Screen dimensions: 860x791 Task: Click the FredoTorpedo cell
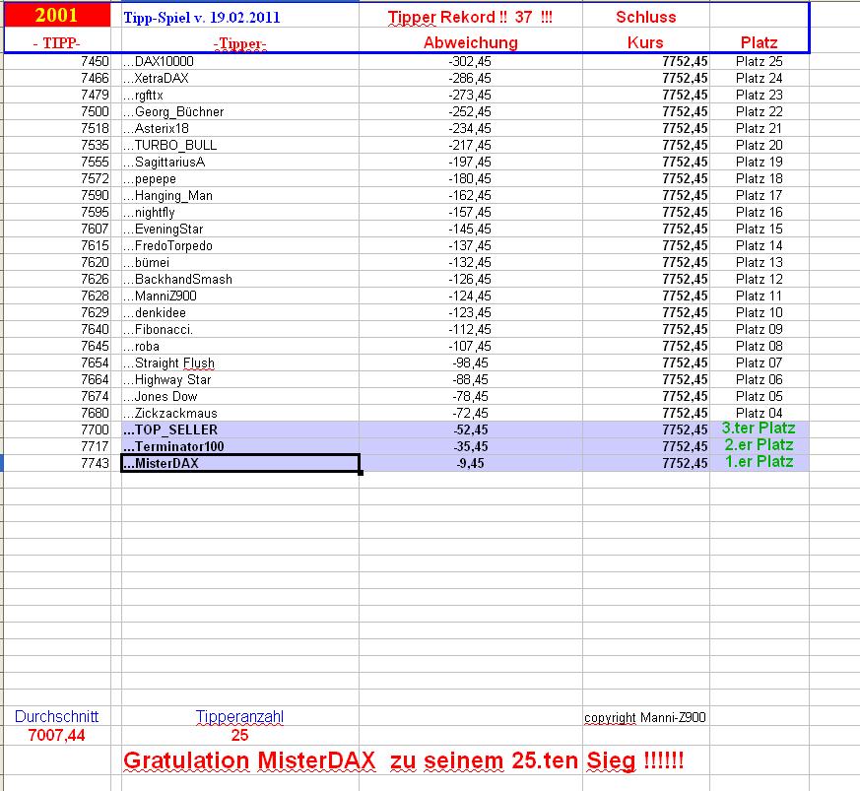[239, 245]
